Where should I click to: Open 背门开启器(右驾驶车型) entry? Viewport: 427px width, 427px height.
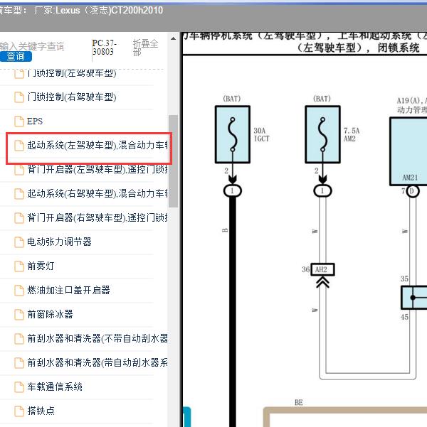pyautogui.click(x=97, y=217)
